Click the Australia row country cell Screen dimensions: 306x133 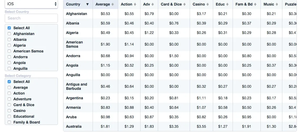point(74,126)
